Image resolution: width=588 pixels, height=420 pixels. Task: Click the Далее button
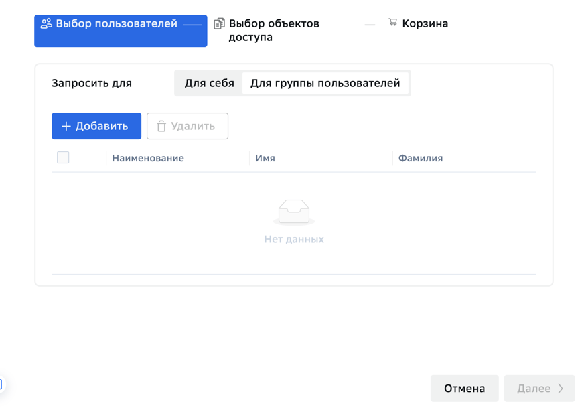(x=540, y=389)
